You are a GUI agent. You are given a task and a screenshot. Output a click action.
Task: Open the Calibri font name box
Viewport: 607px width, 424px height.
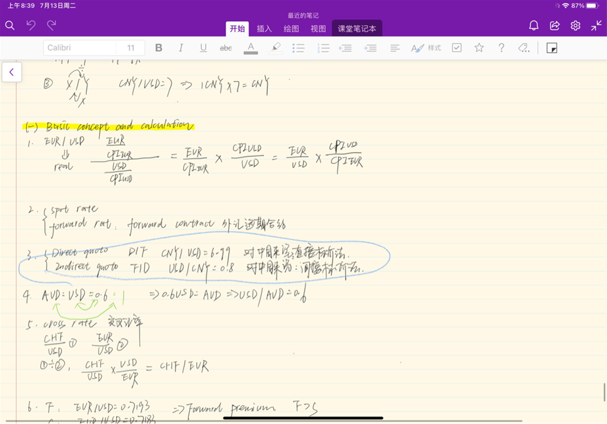pos(79,48)
